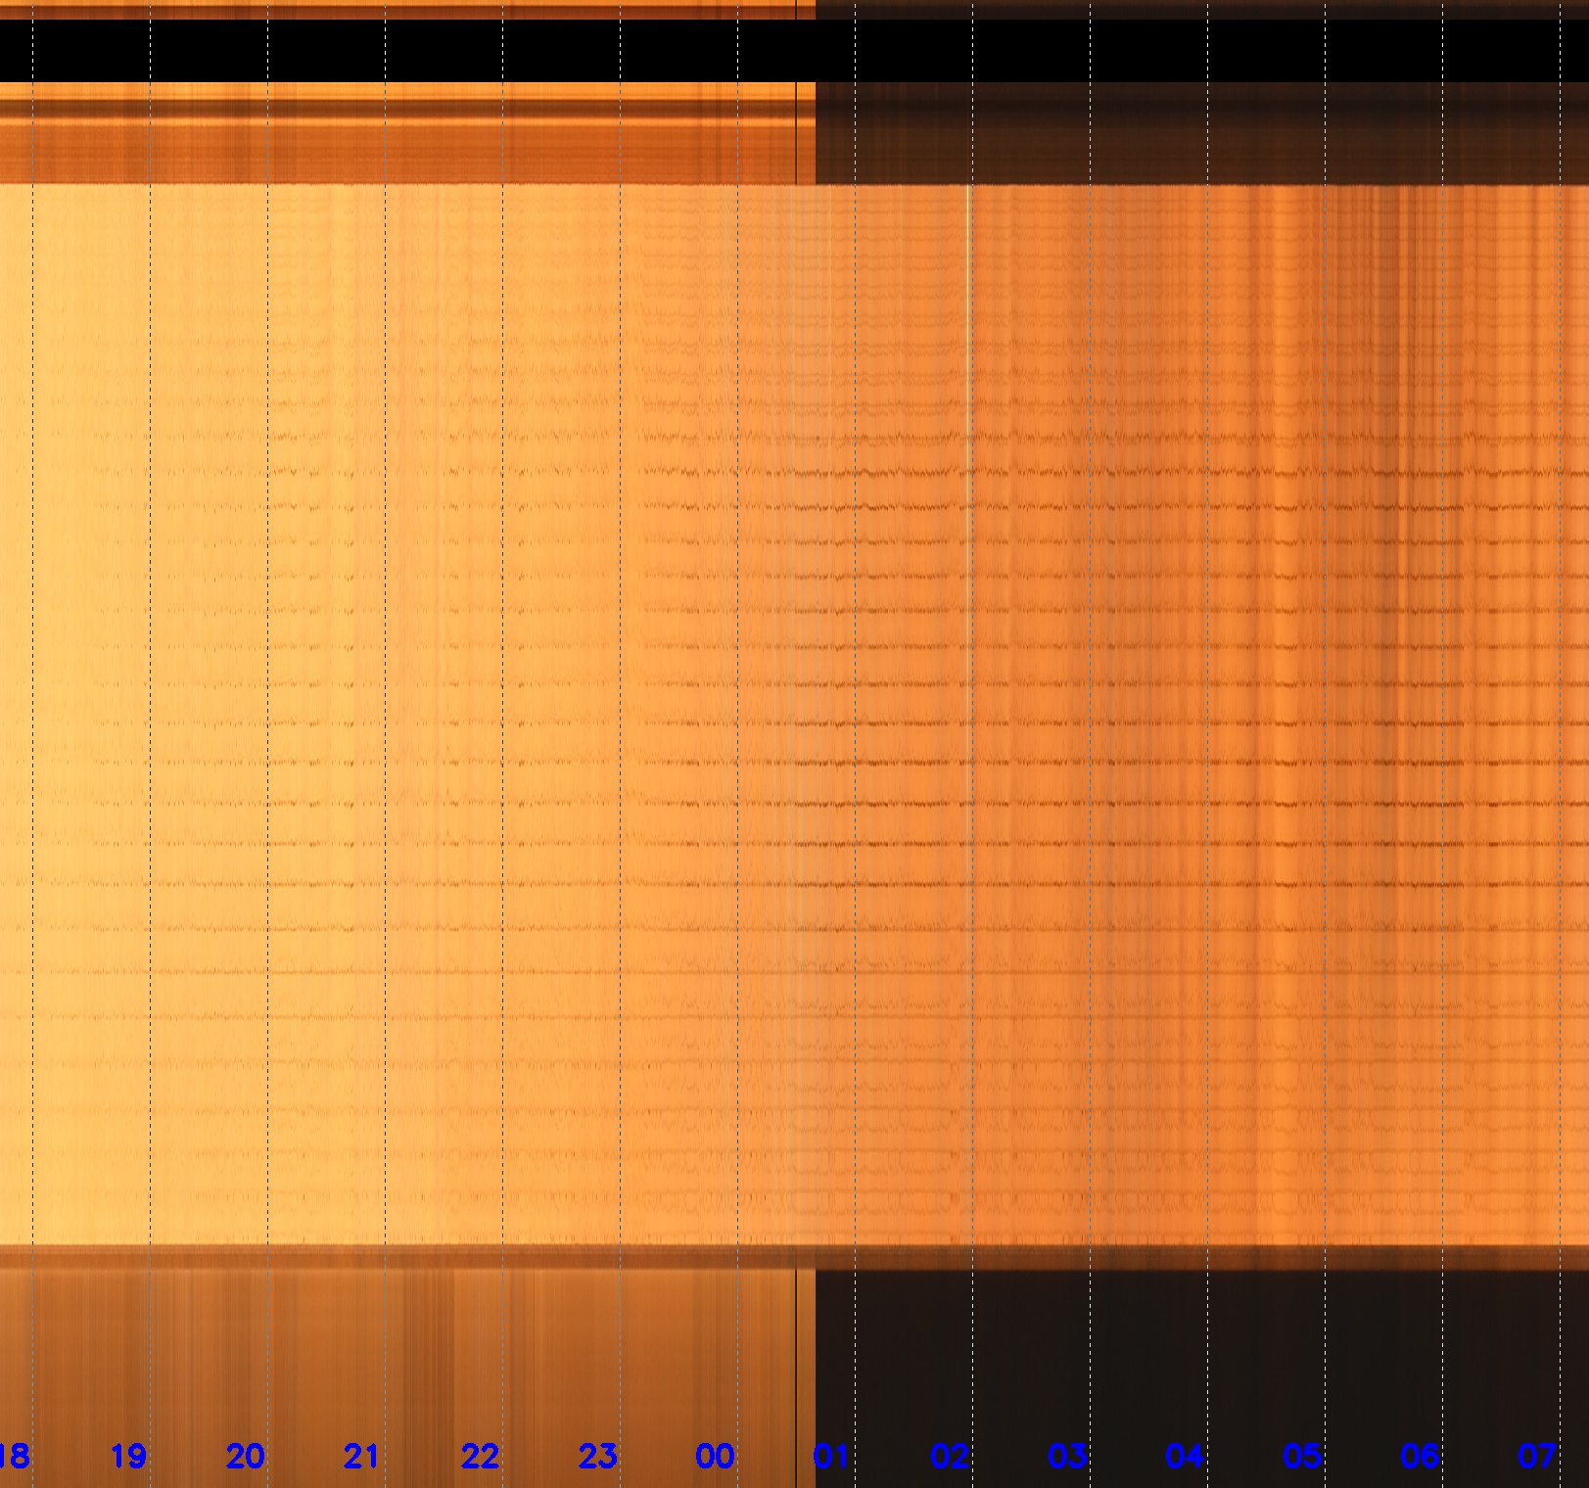
Task: Select the 19 hour label
Action: pyautogui.click(x=128, y=1456)
